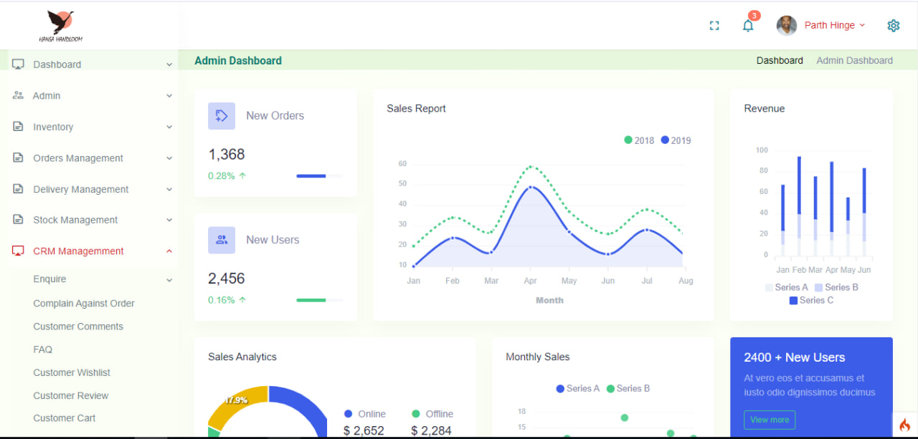
Task: Click the View more button
Action: click(x=770, y=420)
